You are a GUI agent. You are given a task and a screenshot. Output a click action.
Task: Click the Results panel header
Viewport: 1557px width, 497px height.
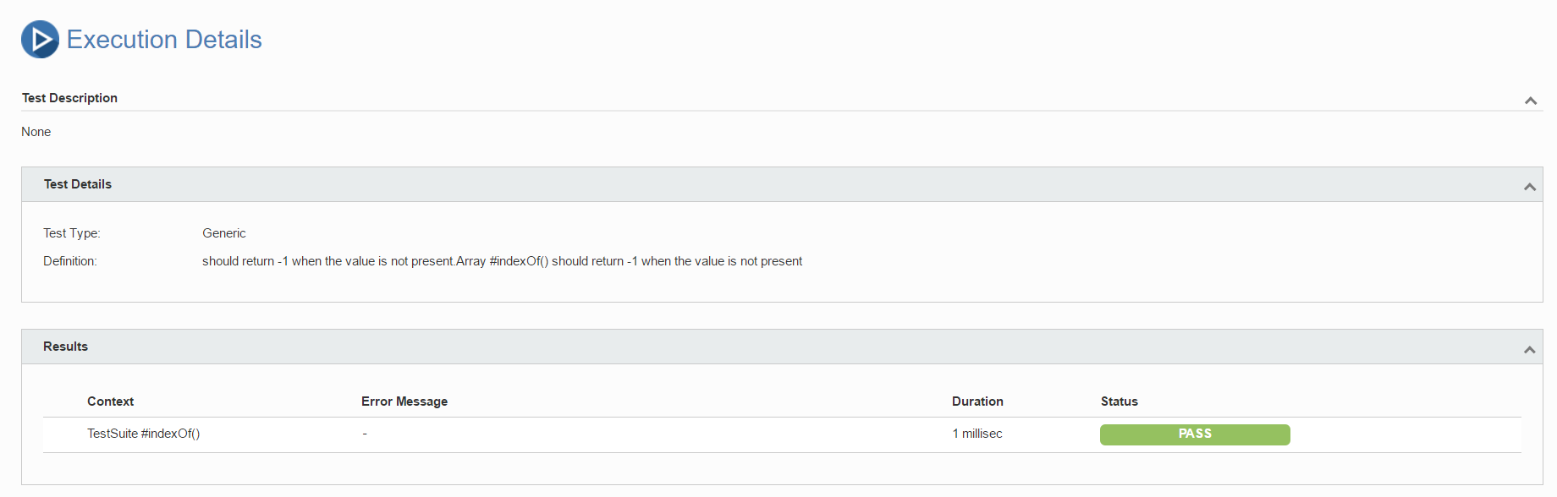(782, 347)
